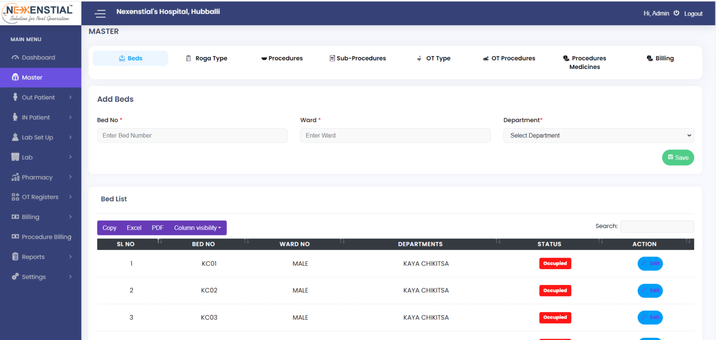The image size is (716, 340).
Task: Click the Reports clipboard icon in sidebar
Action: click(15, 257)
